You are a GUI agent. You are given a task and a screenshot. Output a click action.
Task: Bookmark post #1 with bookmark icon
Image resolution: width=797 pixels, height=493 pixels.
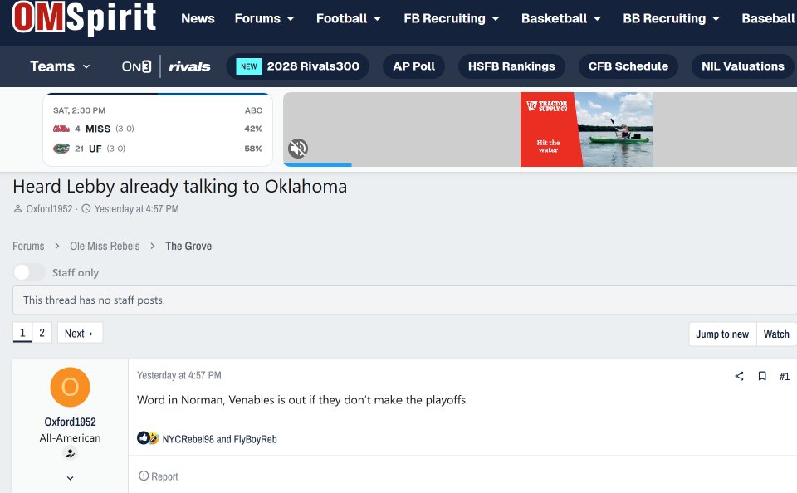pos(762,376)
